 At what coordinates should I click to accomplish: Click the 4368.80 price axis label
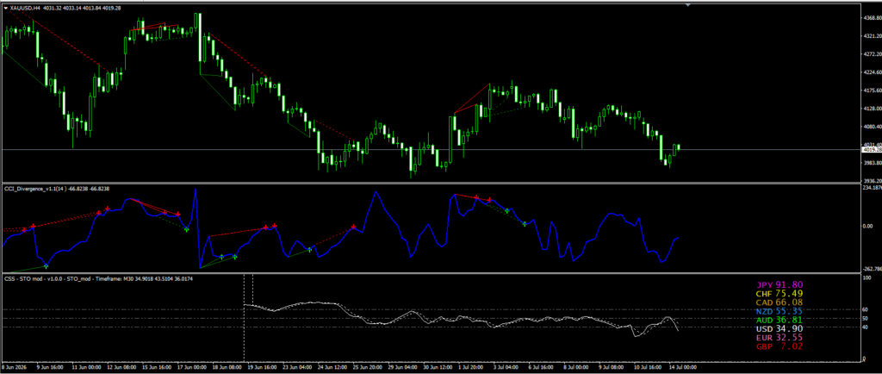[x=872, y=18]
